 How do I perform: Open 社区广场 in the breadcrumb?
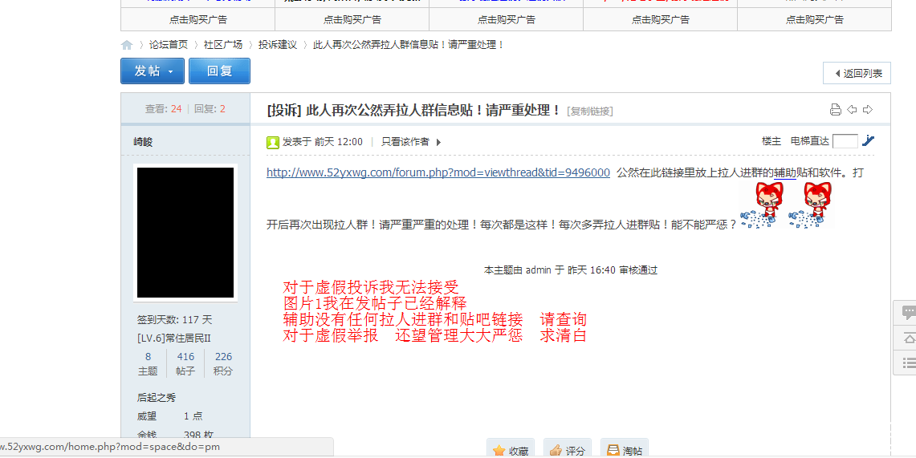tap(222, 45)
